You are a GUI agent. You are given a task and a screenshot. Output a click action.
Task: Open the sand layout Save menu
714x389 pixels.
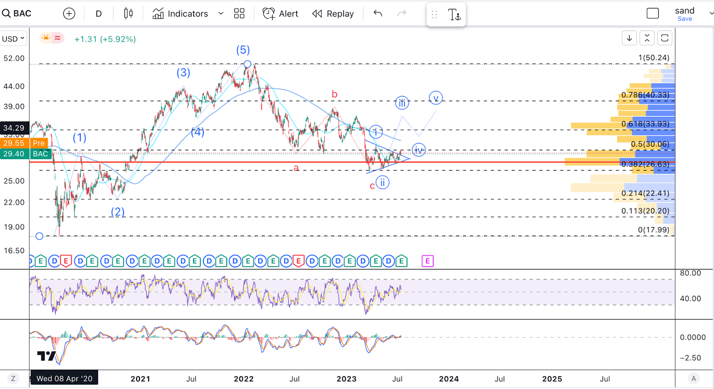pyautogui.click(x=685, y=13)
